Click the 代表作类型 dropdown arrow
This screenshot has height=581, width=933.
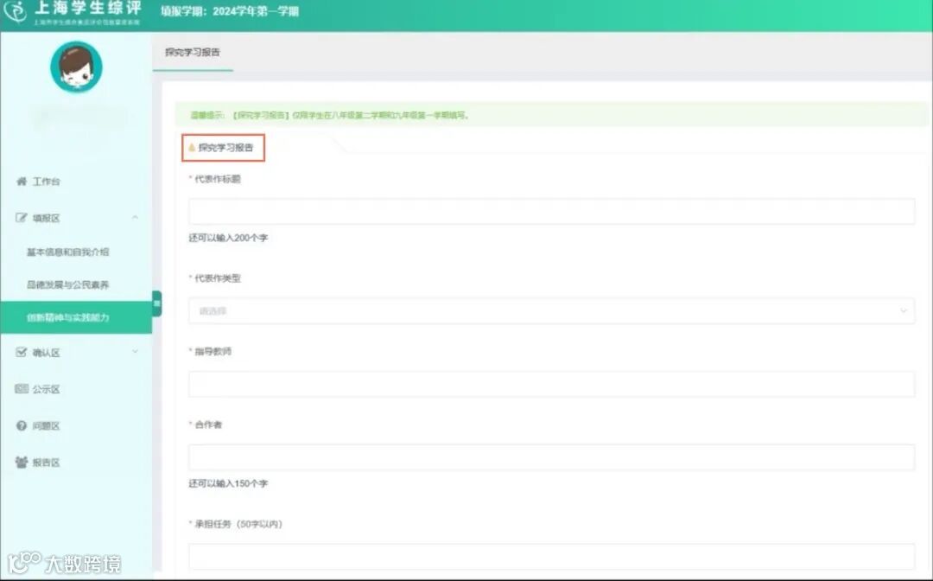(x=904, y=310)
